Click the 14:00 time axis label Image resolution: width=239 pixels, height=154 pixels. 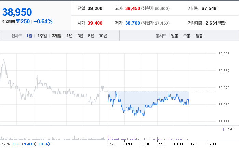pos(195,144)
